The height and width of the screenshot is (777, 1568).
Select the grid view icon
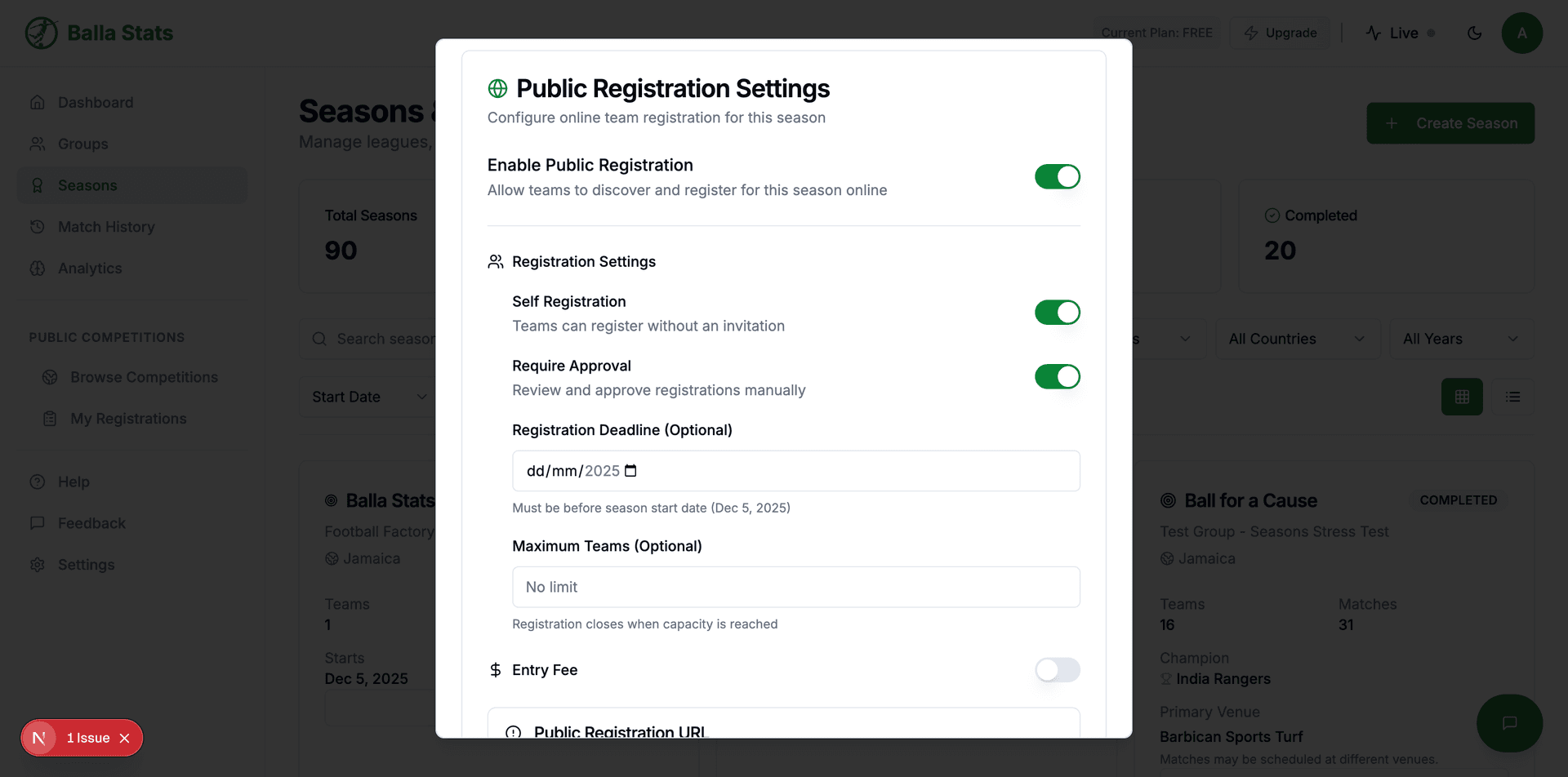click(x=1462, y=397)
